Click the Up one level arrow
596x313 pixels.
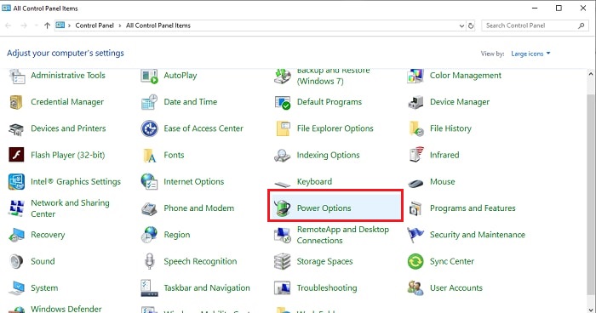click(x=47, y=26)
